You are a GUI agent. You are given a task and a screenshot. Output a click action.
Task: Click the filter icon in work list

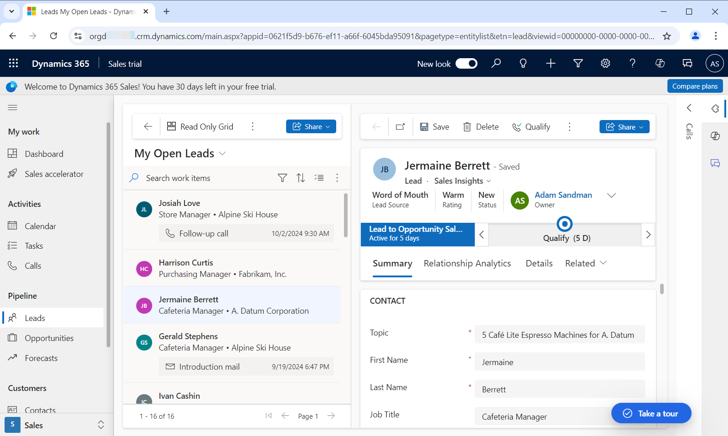point(282,178)
